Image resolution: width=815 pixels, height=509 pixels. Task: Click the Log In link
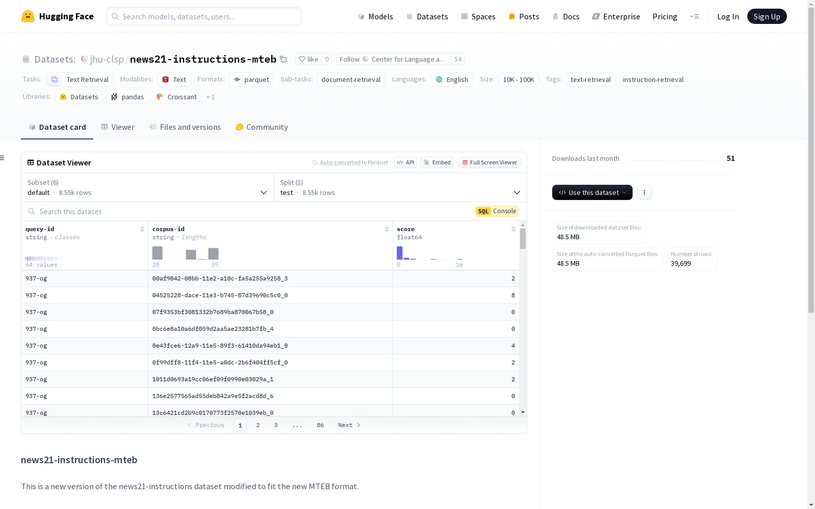point(728,16)
